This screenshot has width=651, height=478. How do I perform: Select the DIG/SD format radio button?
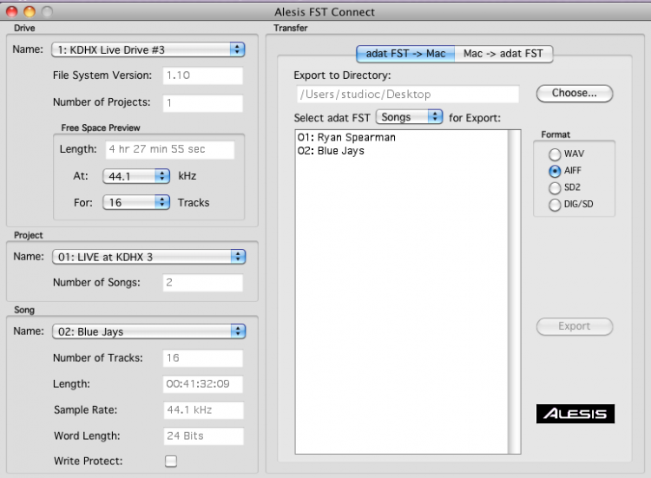tap(555, 205)
